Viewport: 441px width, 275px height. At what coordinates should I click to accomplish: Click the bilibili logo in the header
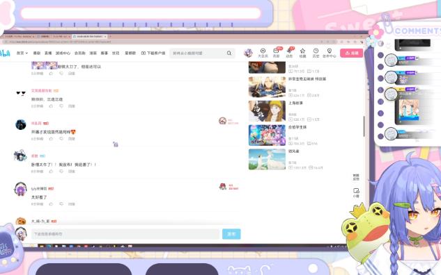pos(5,53)
